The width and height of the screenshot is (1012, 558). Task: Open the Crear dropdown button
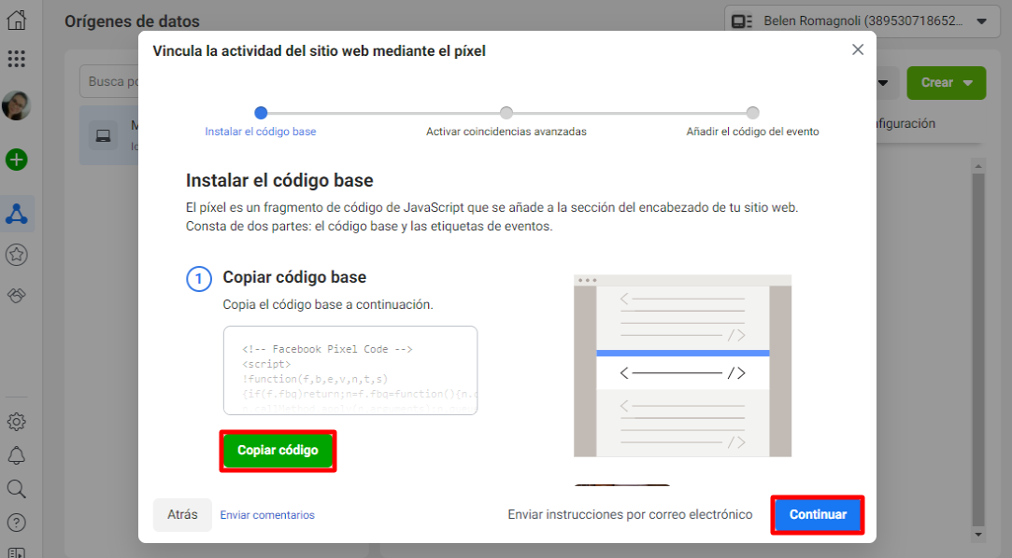coord(947,83)
